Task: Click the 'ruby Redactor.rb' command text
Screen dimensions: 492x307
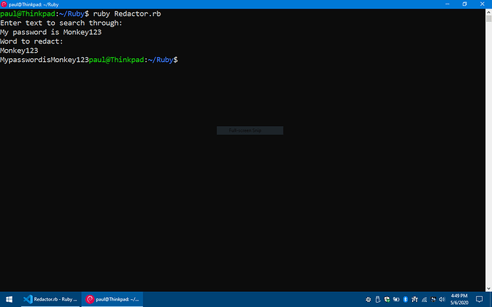Action: pos(127,14)
